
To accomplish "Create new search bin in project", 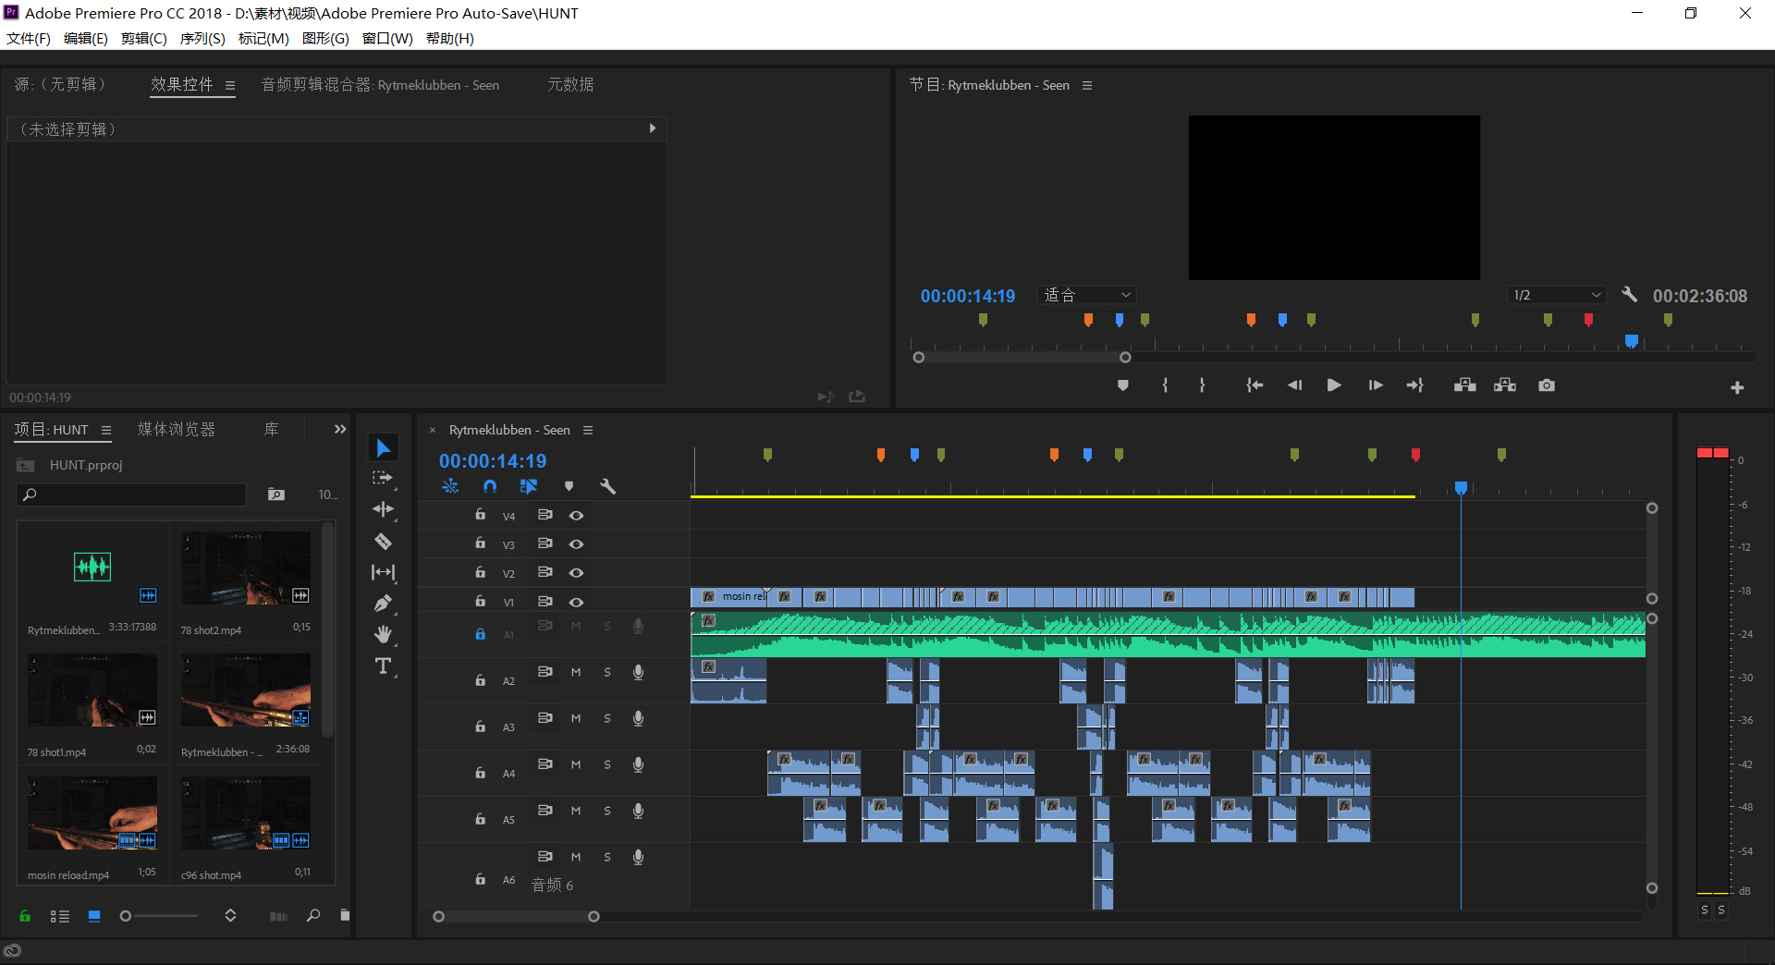I will coord(276,495).
